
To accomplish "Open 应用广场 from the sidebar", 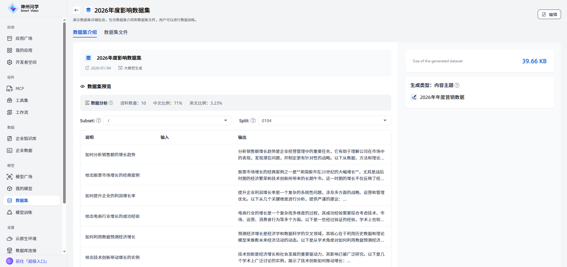I will click(24, 38).
